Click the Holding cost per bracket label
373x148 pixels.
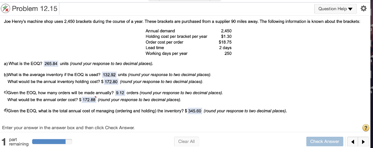(x=176, y=37)
